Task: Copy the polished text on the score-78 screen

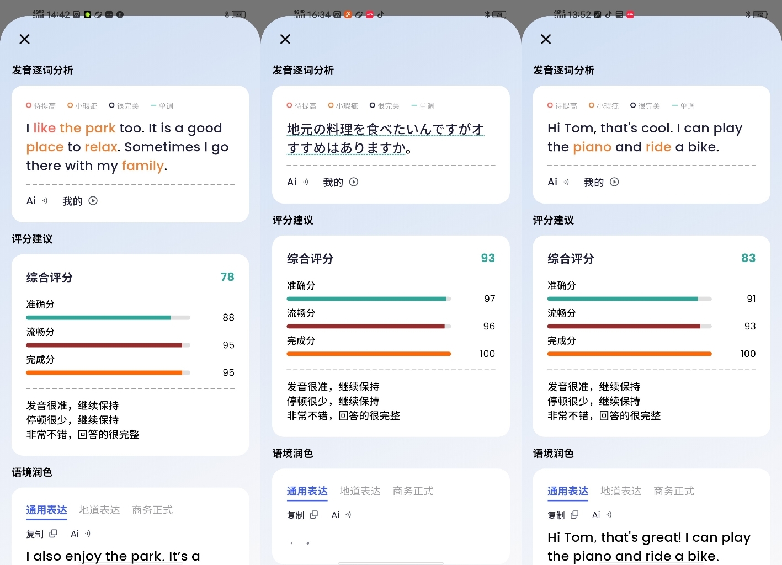Action: [x=42, y=534]
